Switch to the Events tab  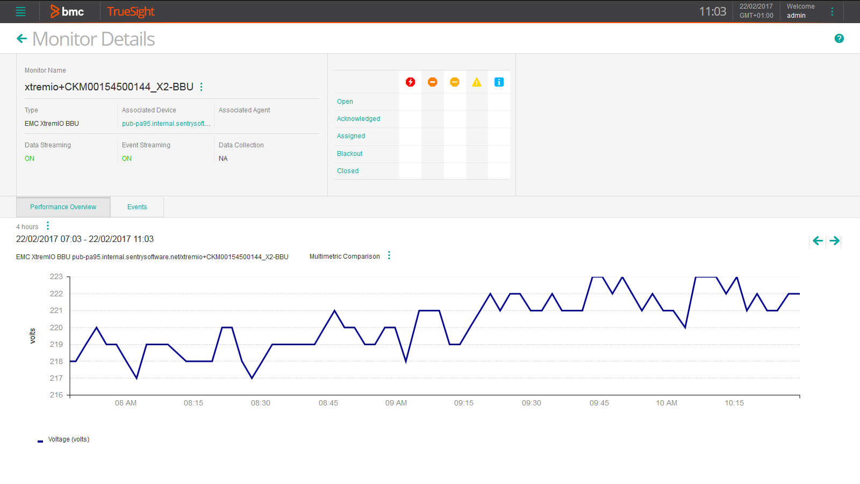[137, 207]
